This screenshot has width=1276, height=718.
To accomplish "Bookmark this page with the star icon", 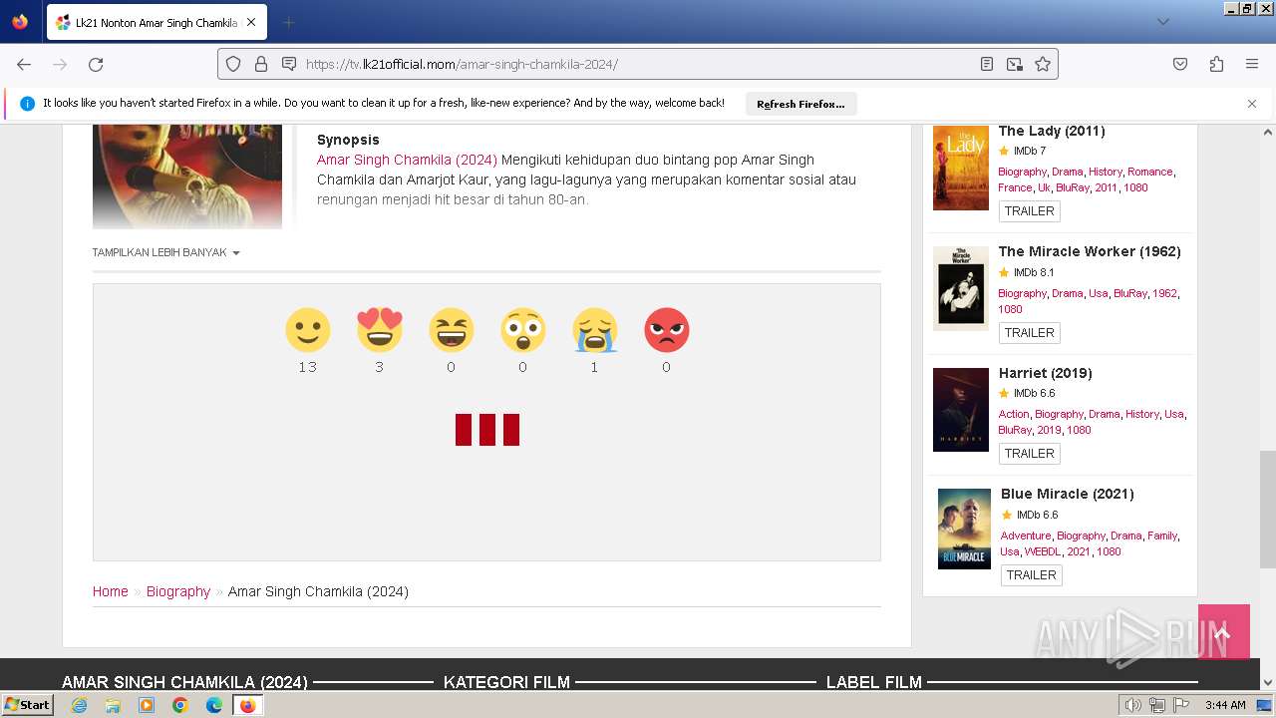I will 1043,64.
